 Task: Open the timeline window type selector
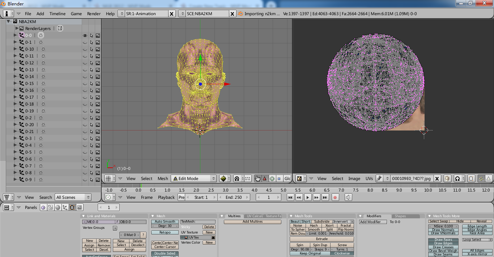[110, 197]
